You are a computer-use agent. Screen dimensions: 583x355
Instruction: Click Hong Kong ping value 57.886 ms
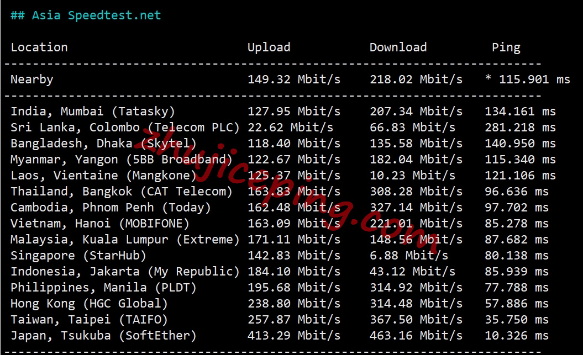517,303
